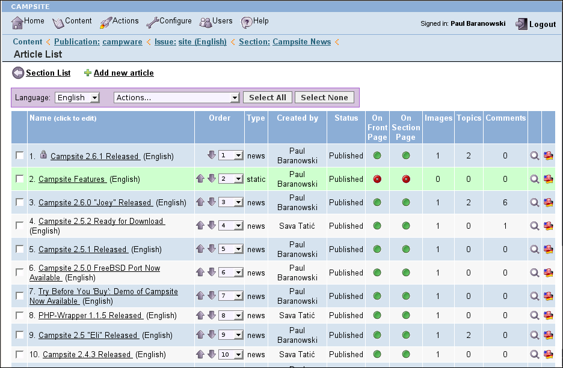Viewport: 563px width, 368px height.
Task: Click translate flags icon for Campsite 2.5.0 FreeBSD row
Action: (549, 273)
